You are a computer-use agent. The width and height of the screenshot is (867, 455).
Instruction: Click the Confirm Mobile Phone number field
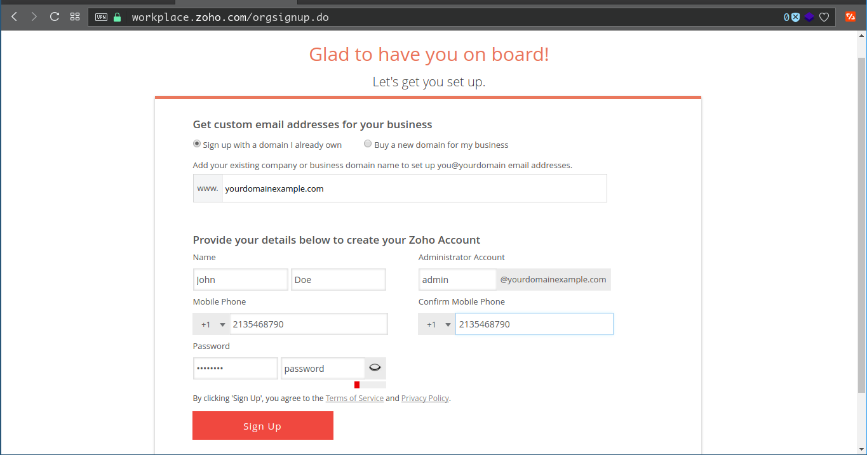click(534, 324)
